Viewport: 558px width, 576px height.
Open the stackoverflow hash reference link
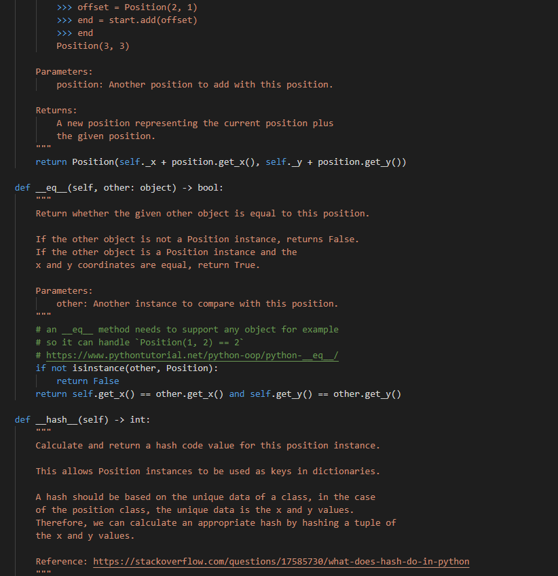tap(281, 561)
